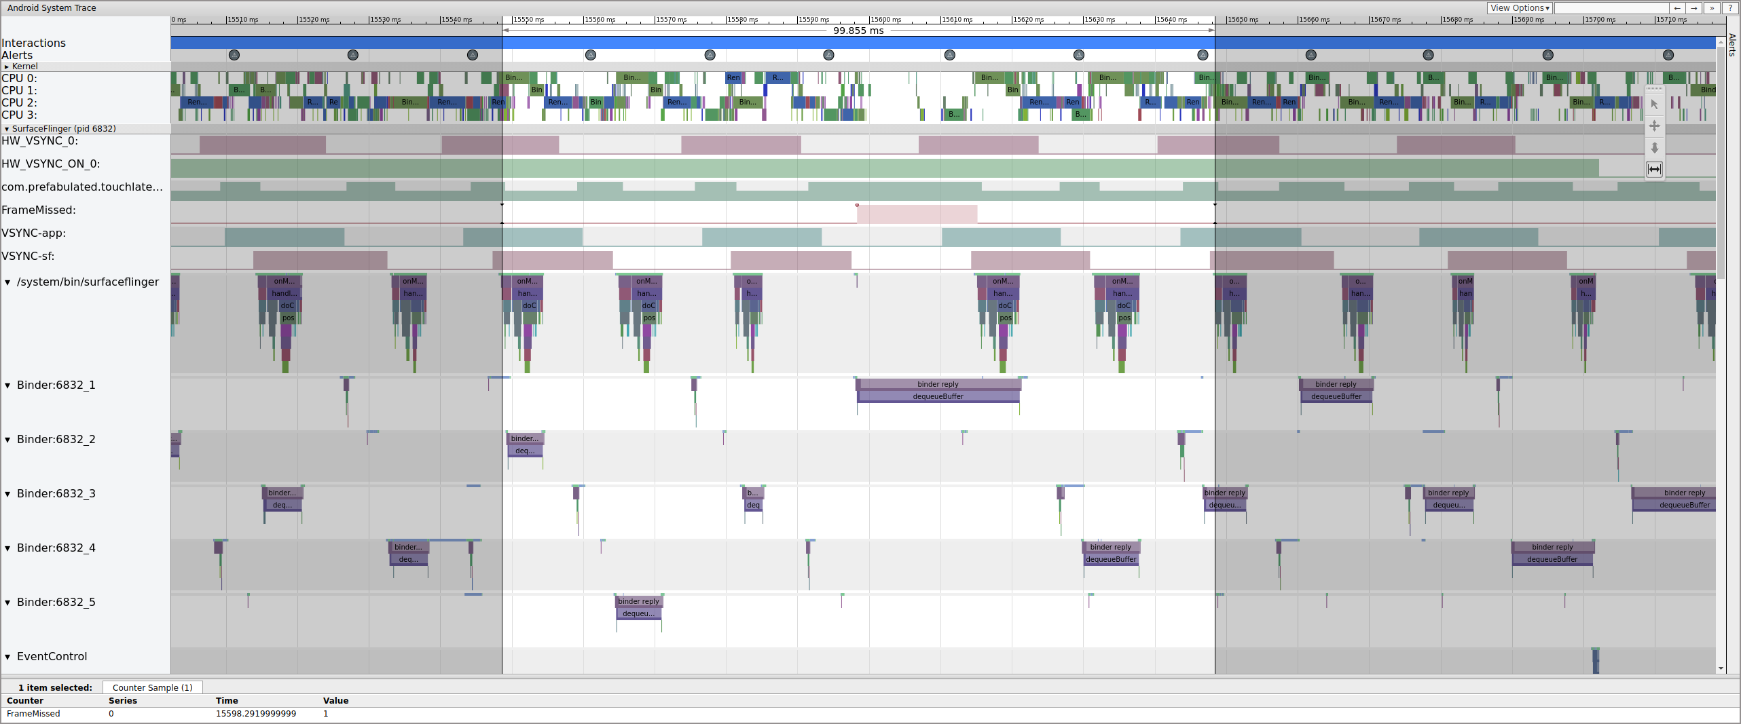1741x724 pixels.
Task: Click the double-chevron overflow button
Action: pyautogui.click(x=1712, y=8)
